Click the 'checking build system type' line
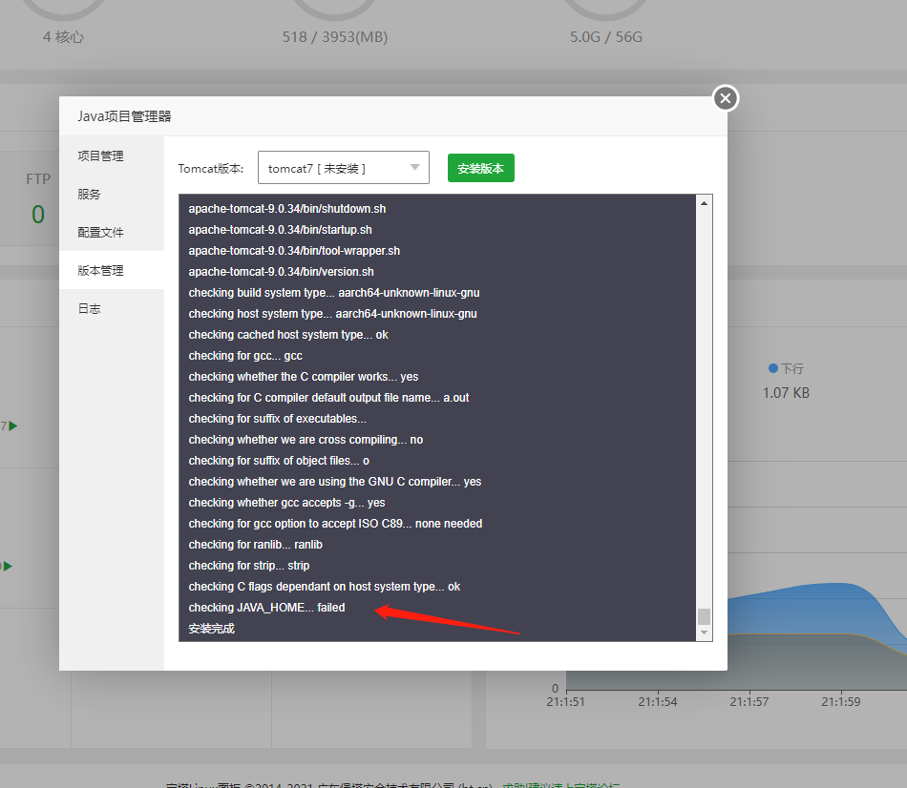Screen dimensions: 907x788 coord(334,293)
